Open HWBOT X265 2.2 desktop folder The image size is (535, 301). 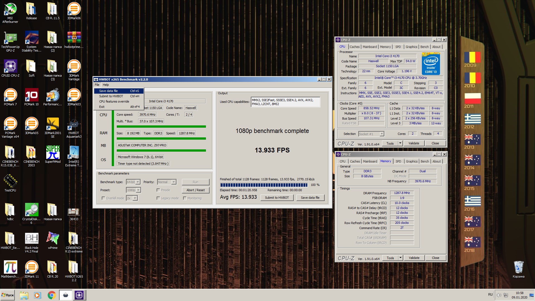coord(74,271)
